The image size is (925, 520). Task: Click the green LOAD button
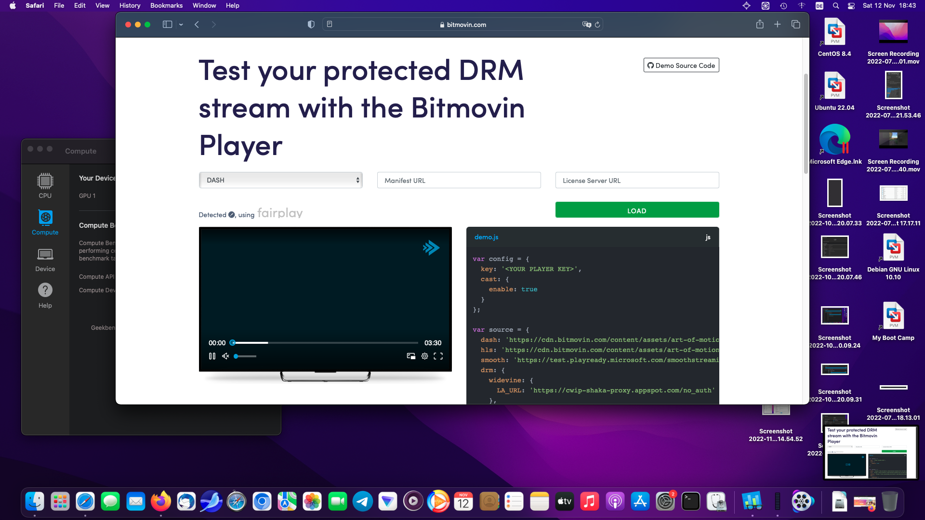[x=636, y=210]
